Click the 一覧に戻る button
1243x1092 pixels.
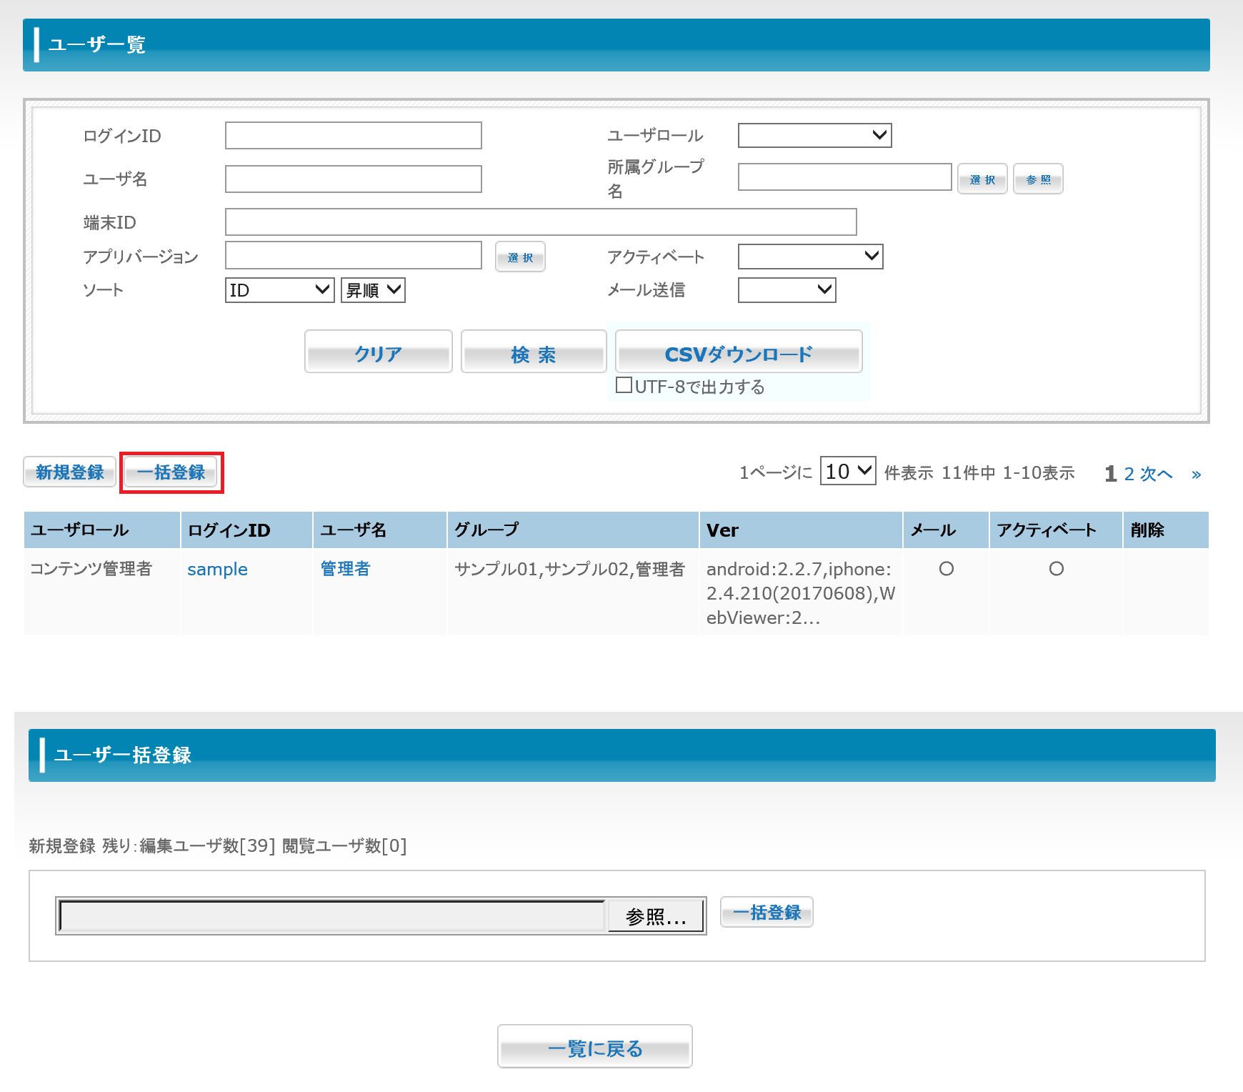pyautogui.click(x=594, y=1047)
